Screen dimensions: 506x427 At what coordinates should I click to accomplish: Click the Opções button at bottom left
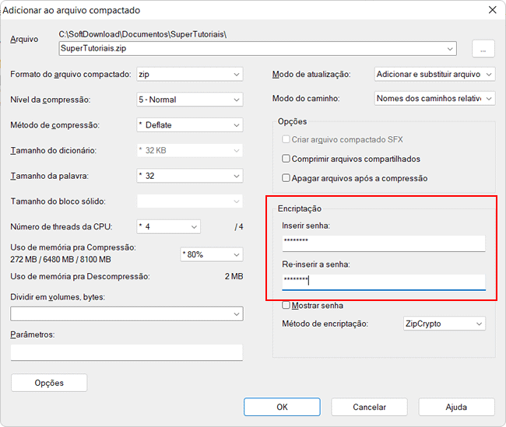(49, 383)
